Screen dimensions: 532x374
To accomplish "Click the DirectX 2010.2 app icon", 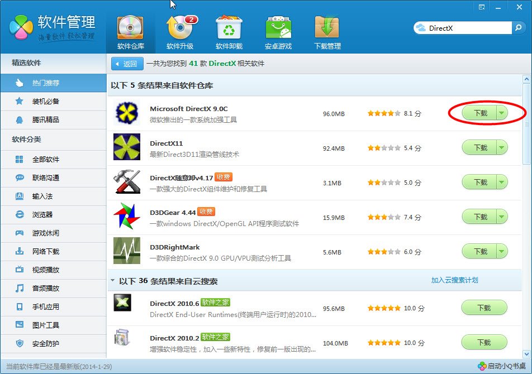I will [122, 337].
